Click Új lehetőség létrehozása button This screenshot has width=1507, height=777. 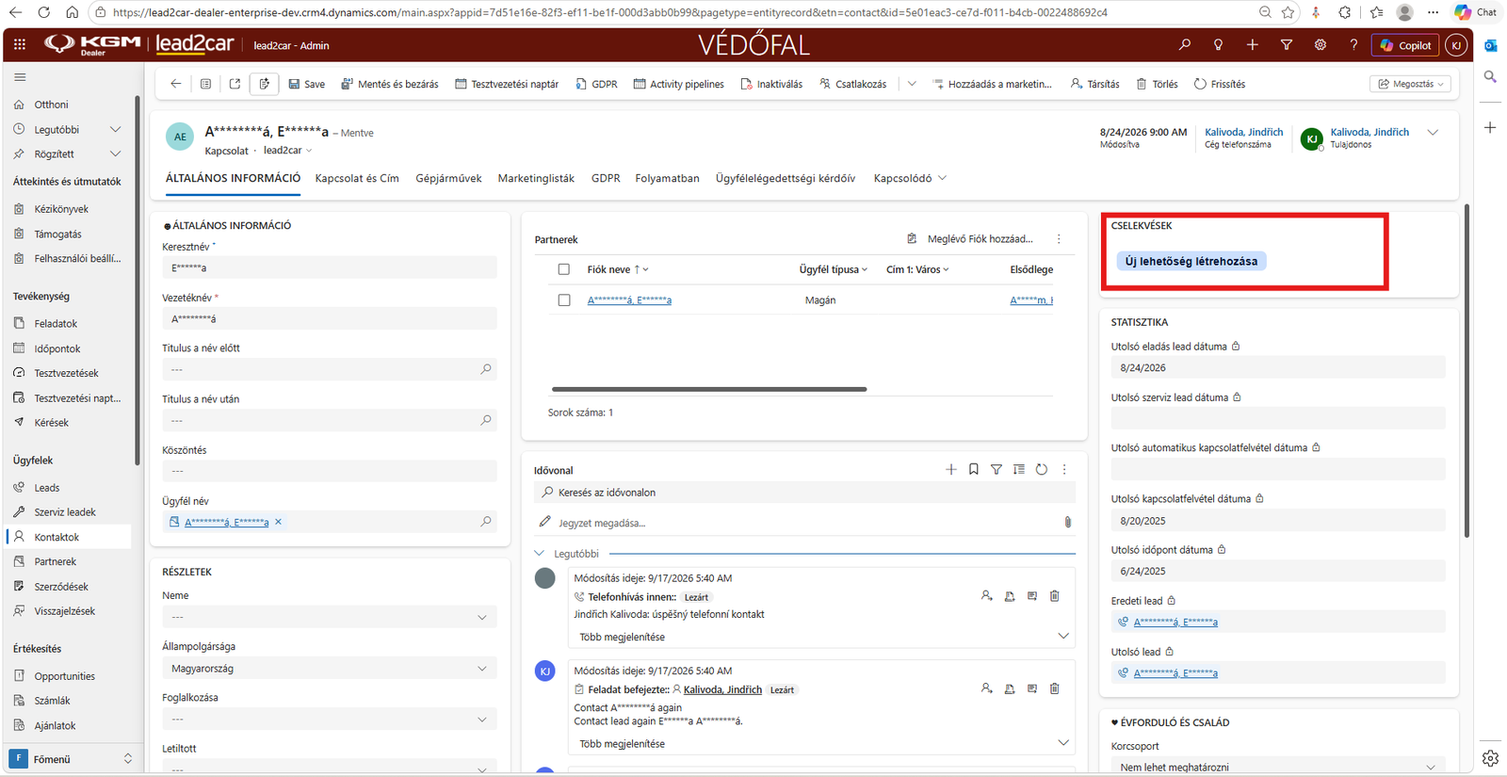point(1191,261)
